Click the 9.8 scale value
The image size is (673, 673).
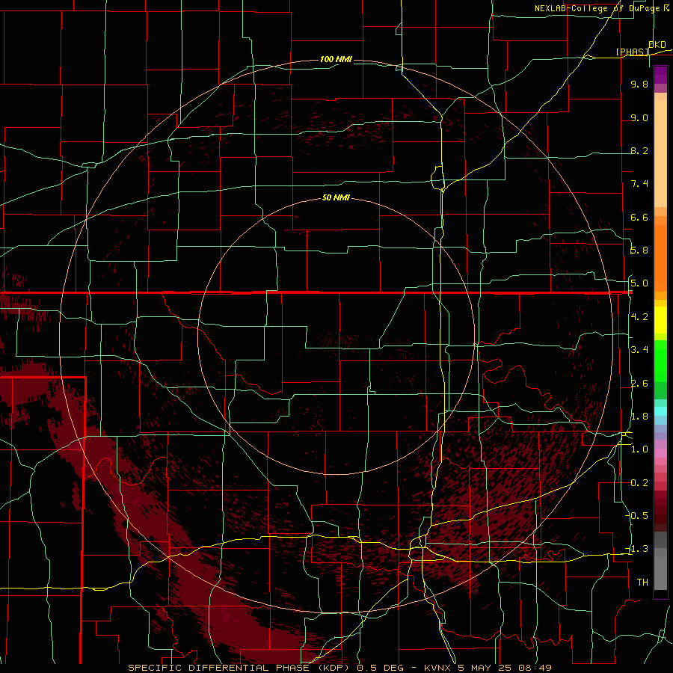[639, 84]
